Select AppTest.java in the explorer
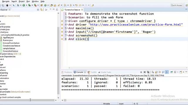Screen dimensions: 188x105 [8, 38]
